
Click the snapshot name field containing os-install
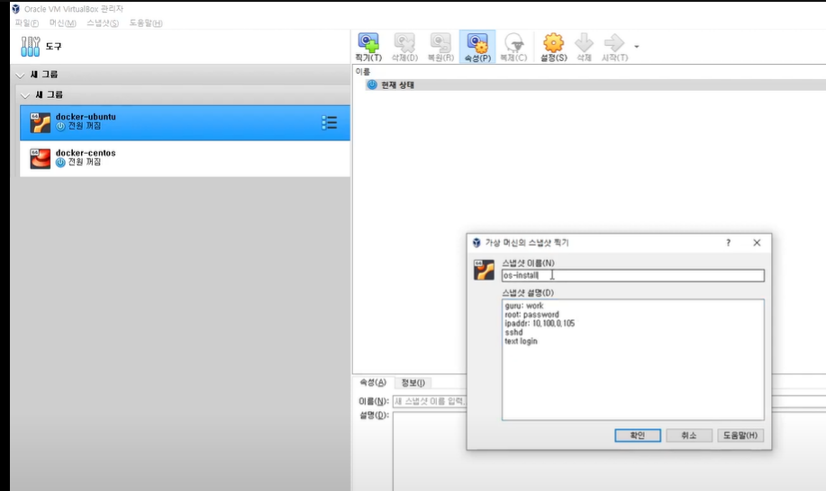click(632, 275)
